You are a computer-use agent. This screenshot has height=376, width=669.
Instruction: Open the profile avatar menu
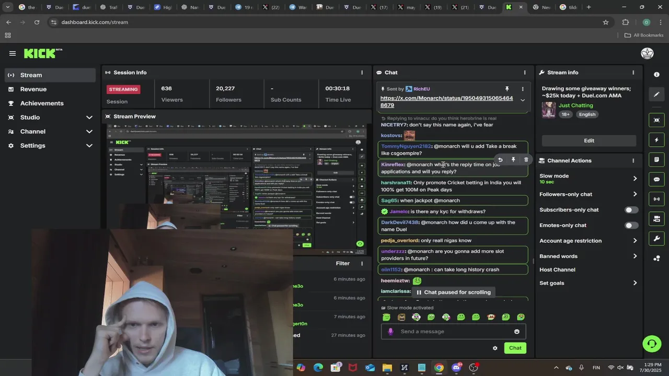pos(647,53)
